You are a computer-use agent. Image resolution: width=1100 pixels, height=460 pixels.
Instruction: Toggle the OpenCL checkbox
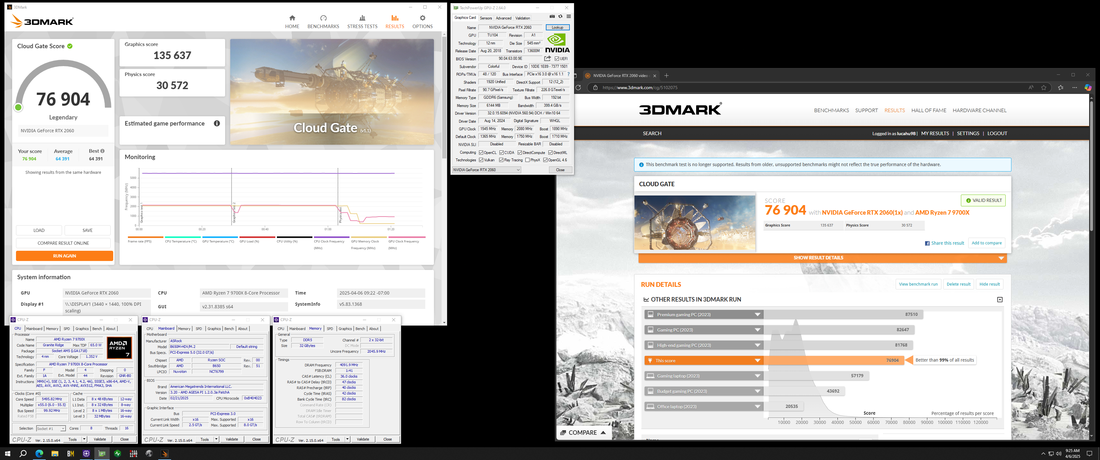481,152
